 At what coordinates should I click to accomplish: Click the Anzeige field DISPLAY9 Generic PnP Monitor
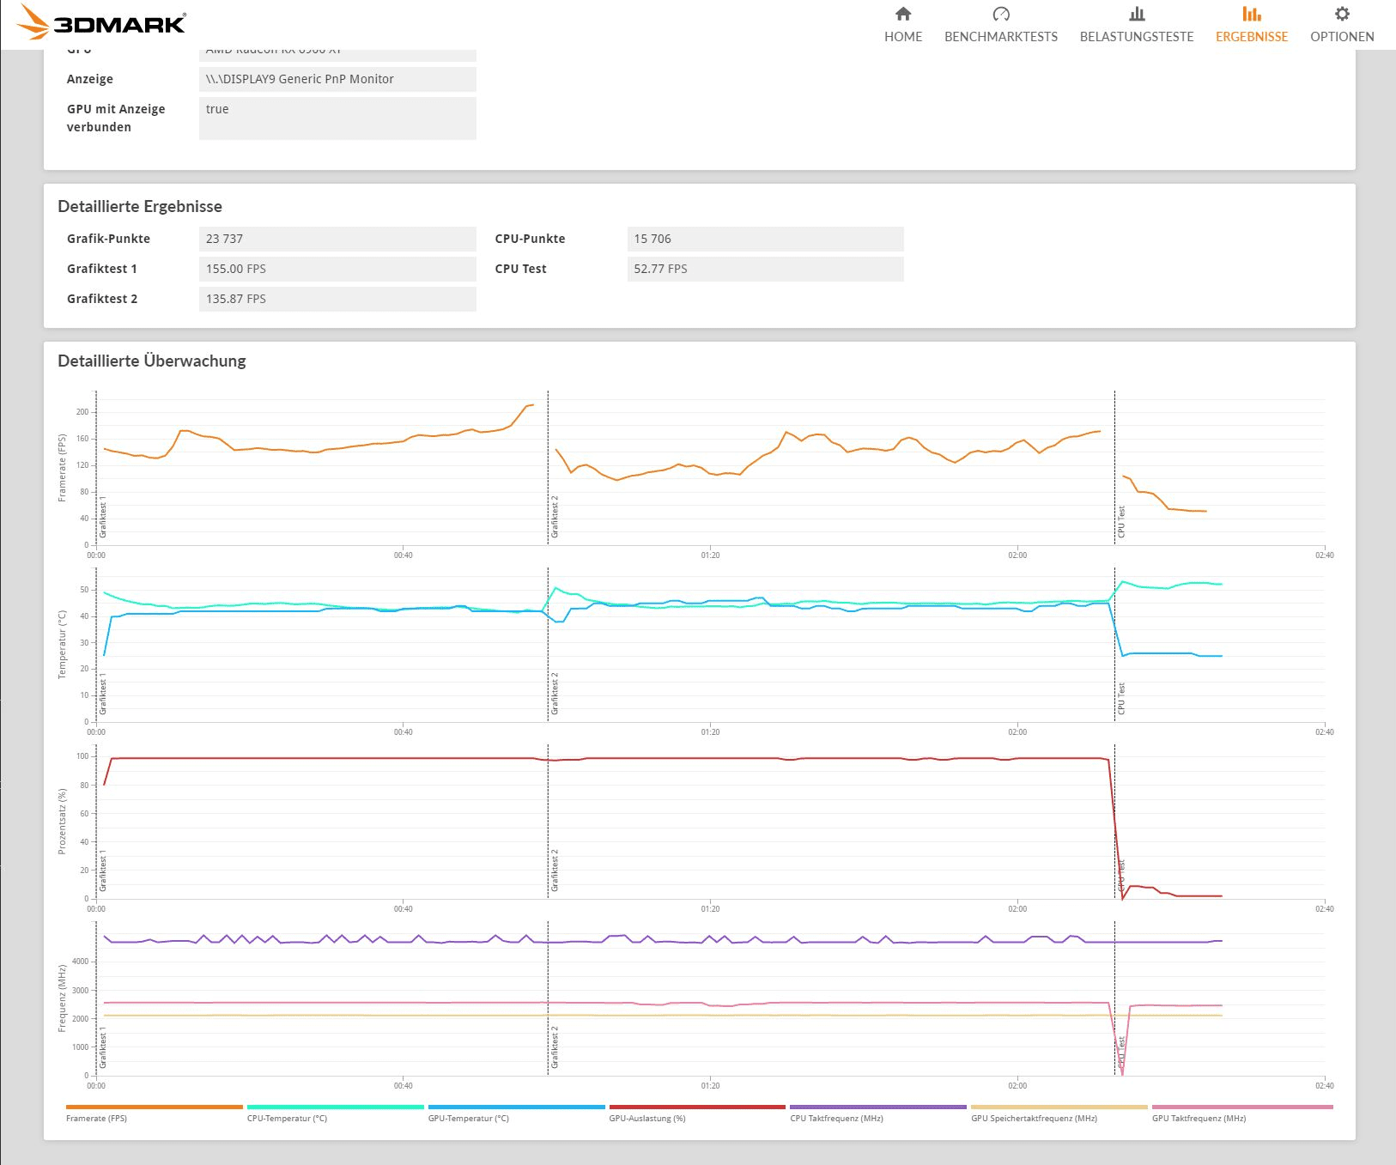coord(337,79)
